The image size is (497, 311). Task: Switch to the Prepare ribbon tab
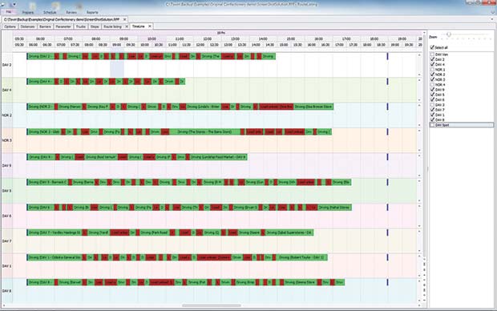coord(28,12)
